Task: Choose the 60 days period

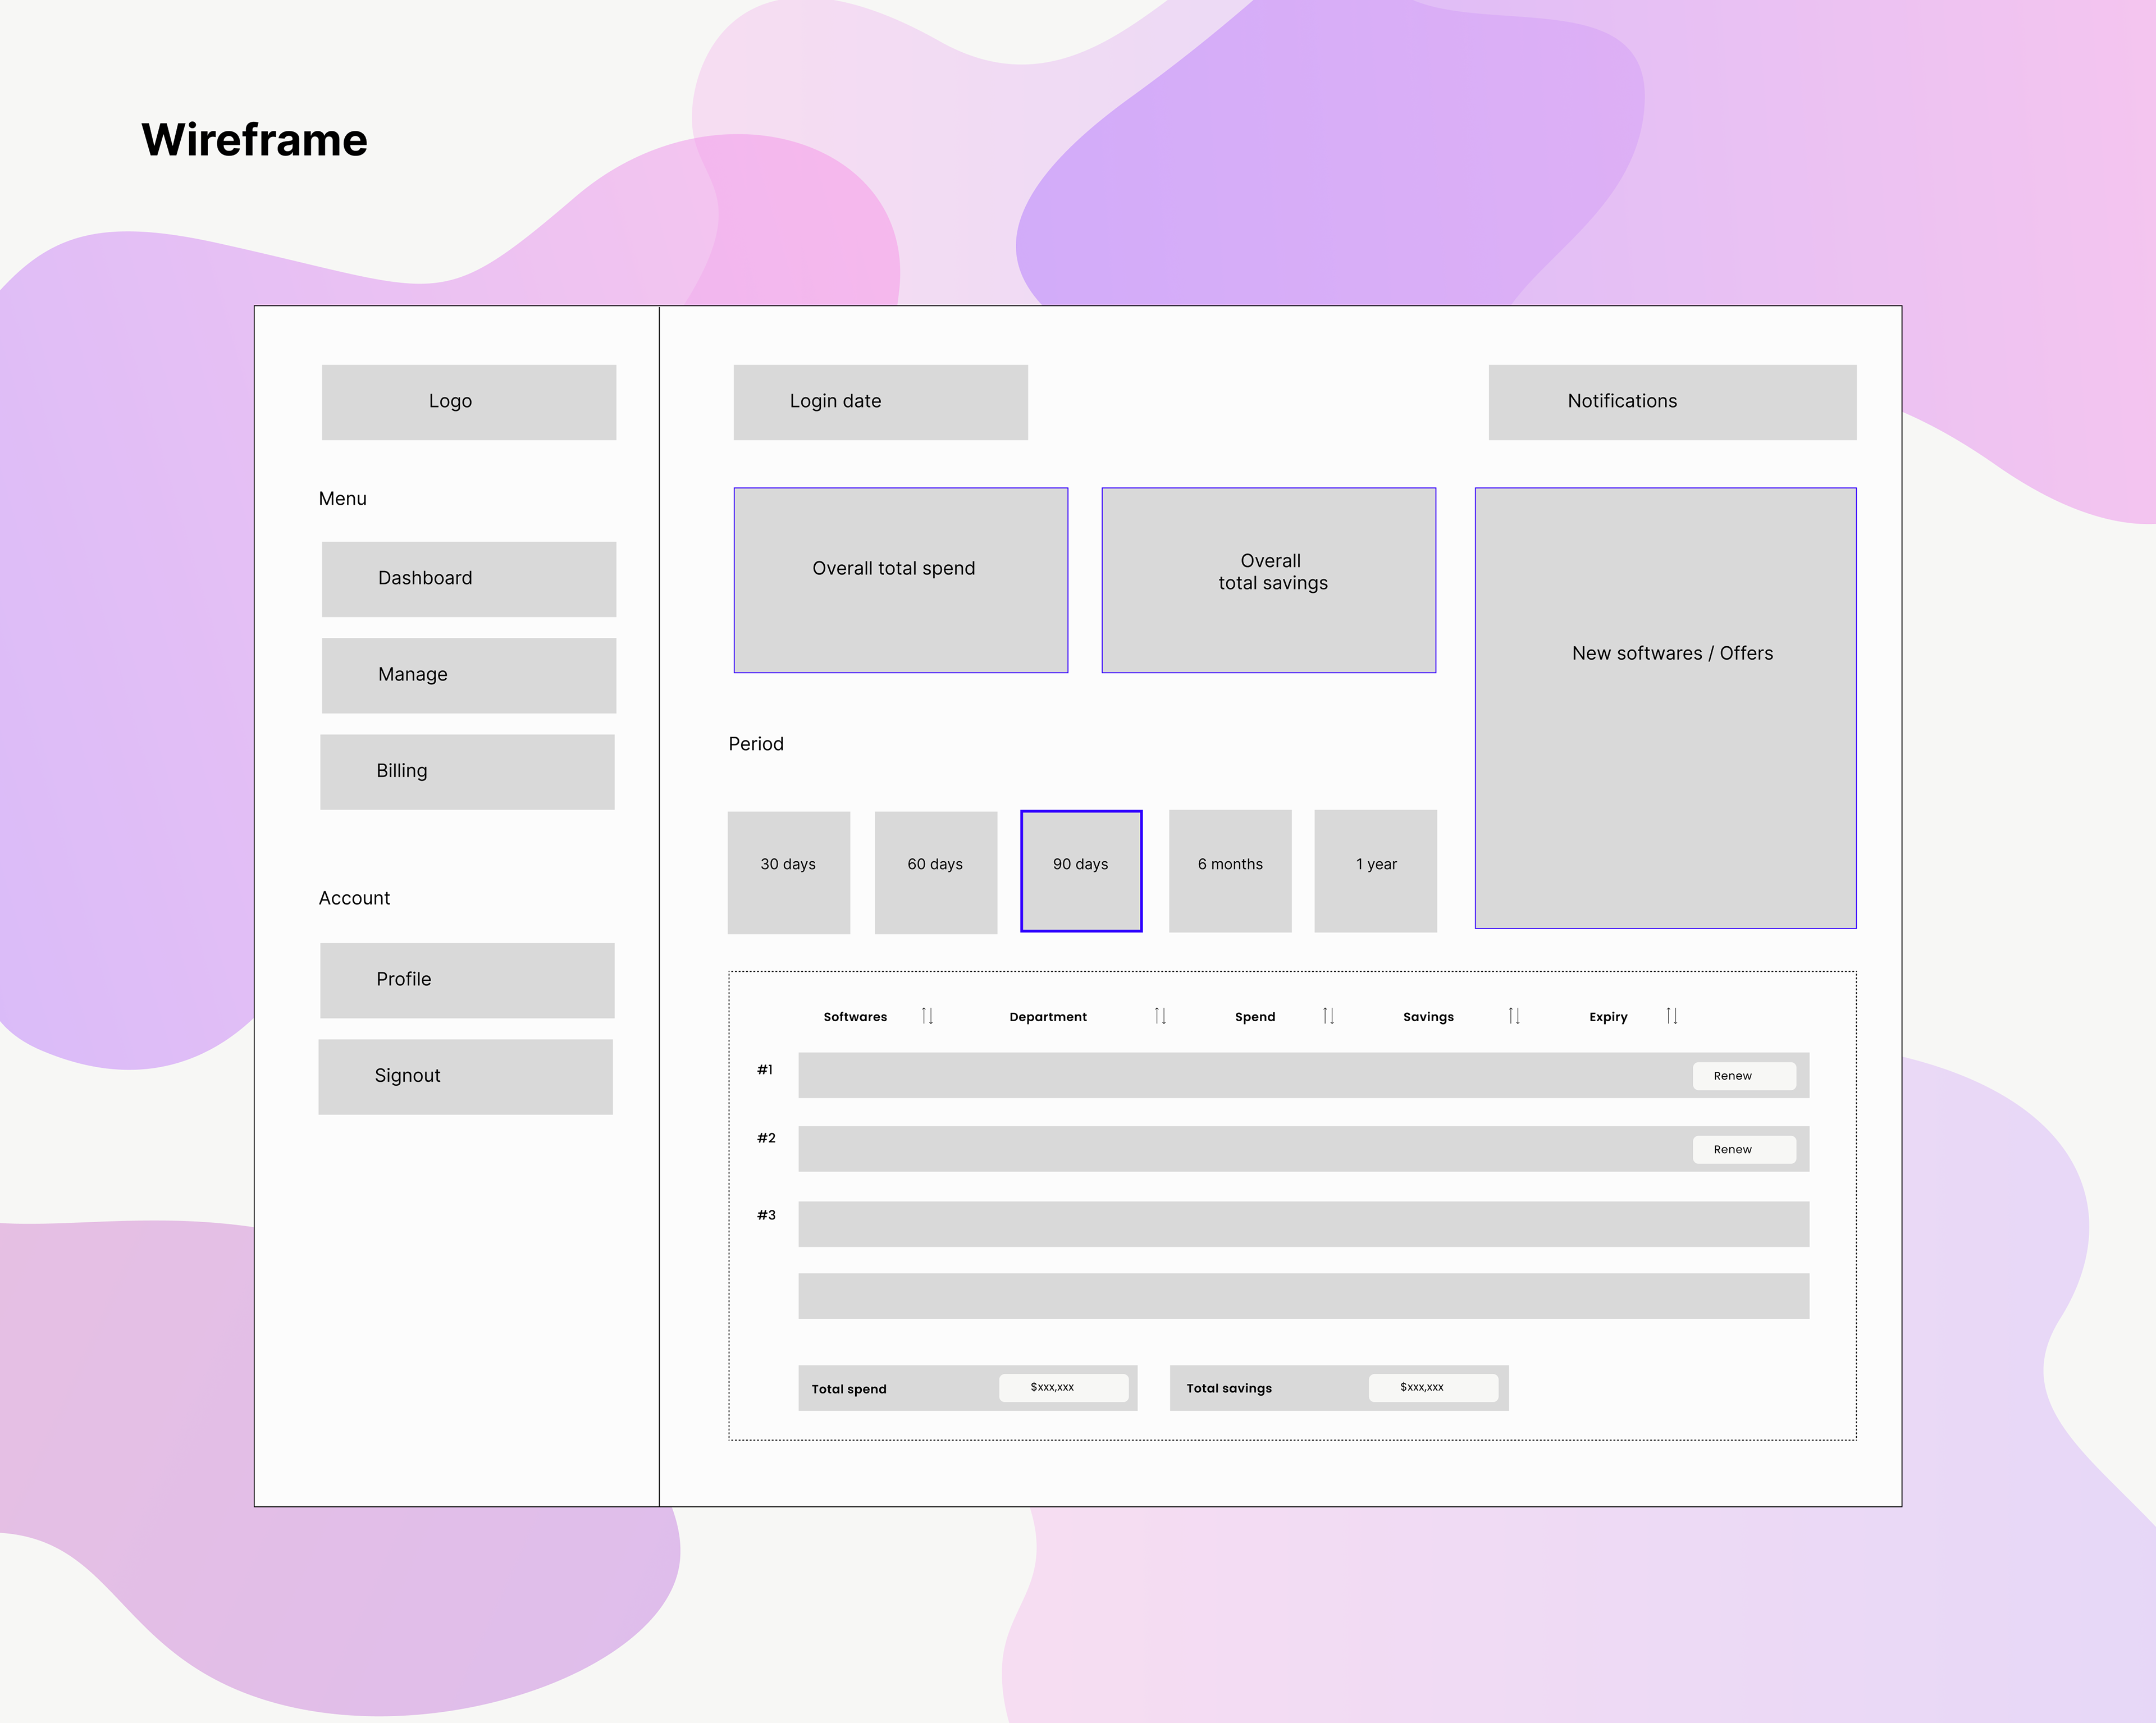Action: click(935, 872)
